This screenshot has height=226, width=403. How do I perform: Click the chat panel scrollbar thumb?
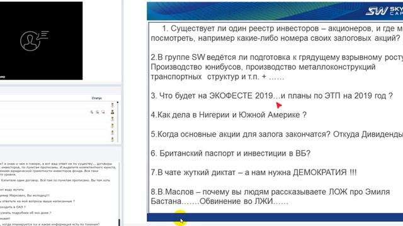tap(119, 222)
